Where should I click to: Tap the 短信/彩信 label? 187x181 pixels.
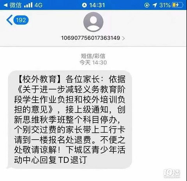(x=93, y=56)
